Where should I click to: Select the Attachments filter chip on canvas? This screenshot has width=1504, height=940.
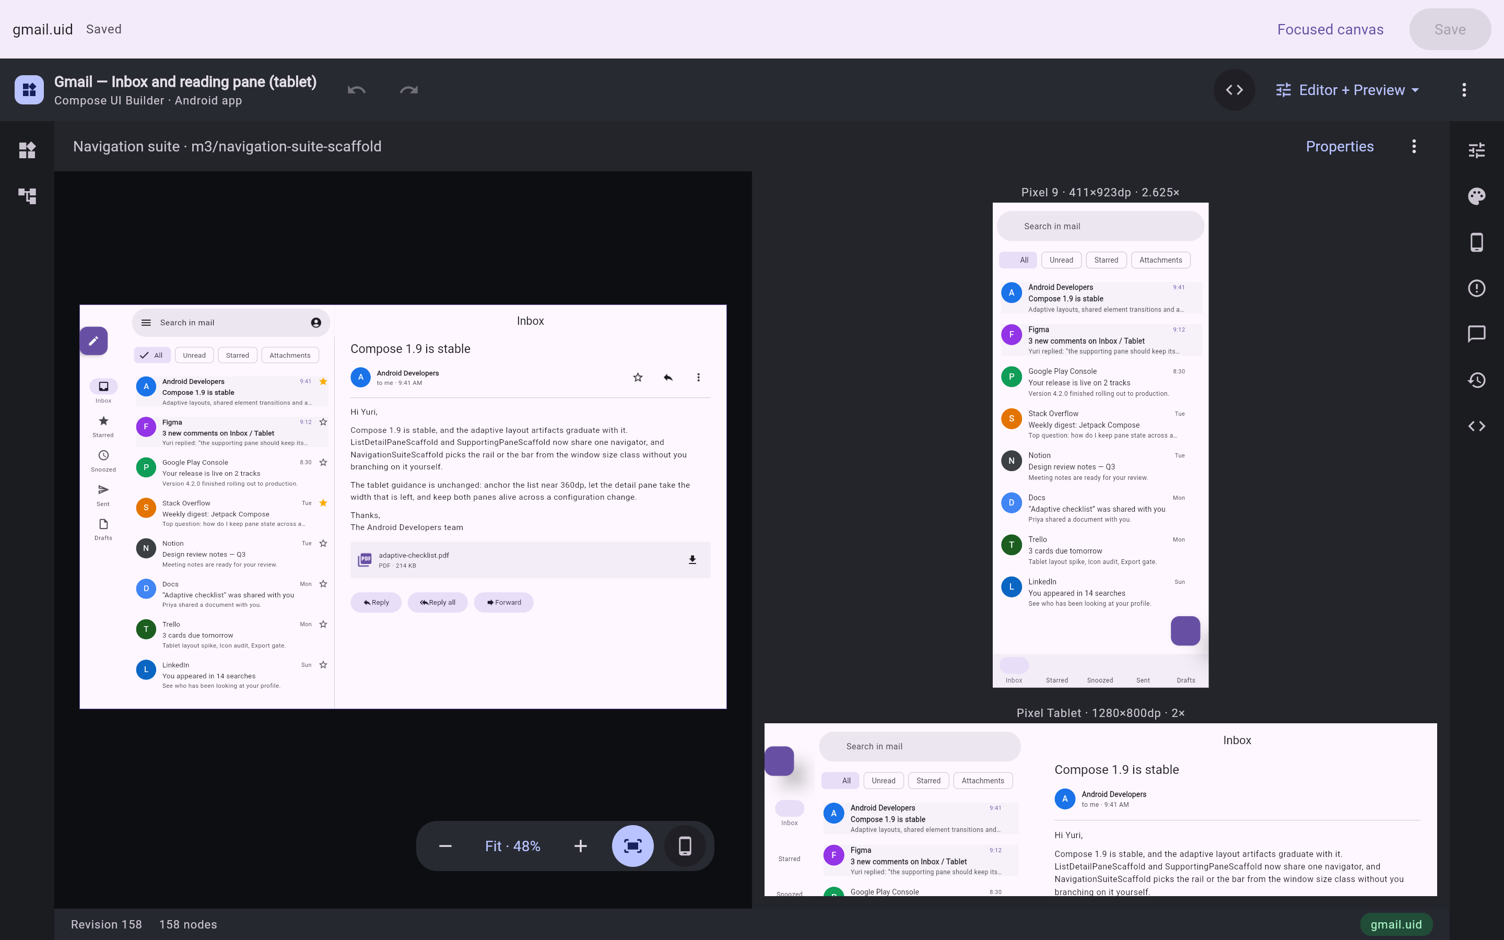pos(290,355)
